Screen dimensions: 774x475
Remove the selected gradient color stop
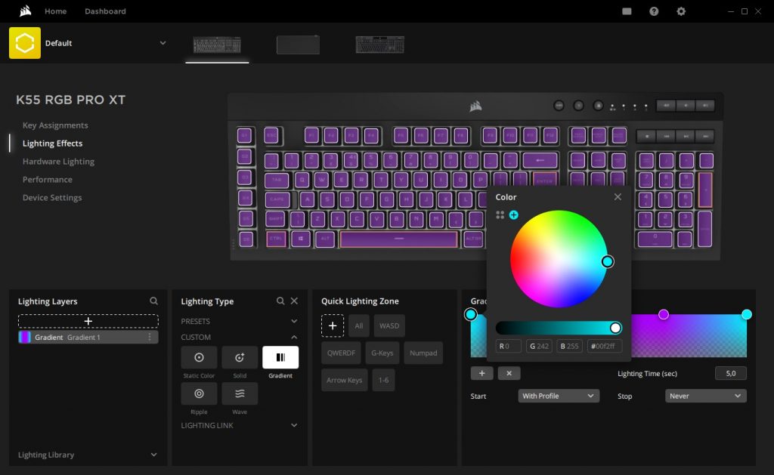509,373
